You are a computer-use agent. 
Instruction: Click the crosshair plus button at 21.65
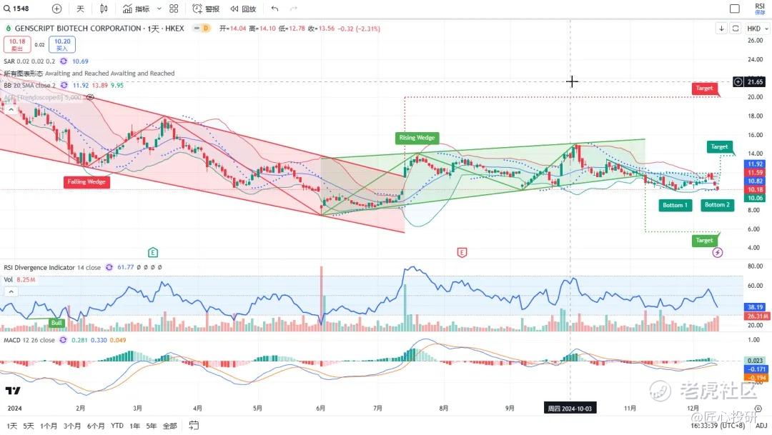(x=738, y=81)
